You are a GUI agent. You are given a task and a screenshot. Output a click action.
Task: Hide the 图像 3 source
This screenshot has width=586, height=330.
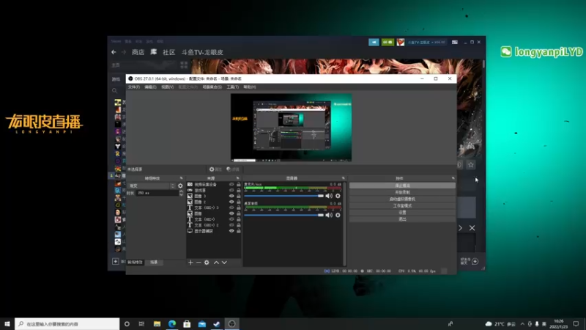[231, 196]
